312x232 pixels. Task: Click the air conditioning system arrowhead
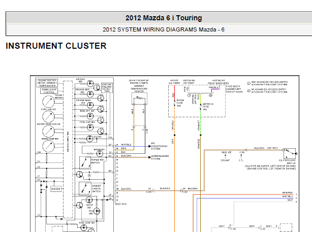149,146
